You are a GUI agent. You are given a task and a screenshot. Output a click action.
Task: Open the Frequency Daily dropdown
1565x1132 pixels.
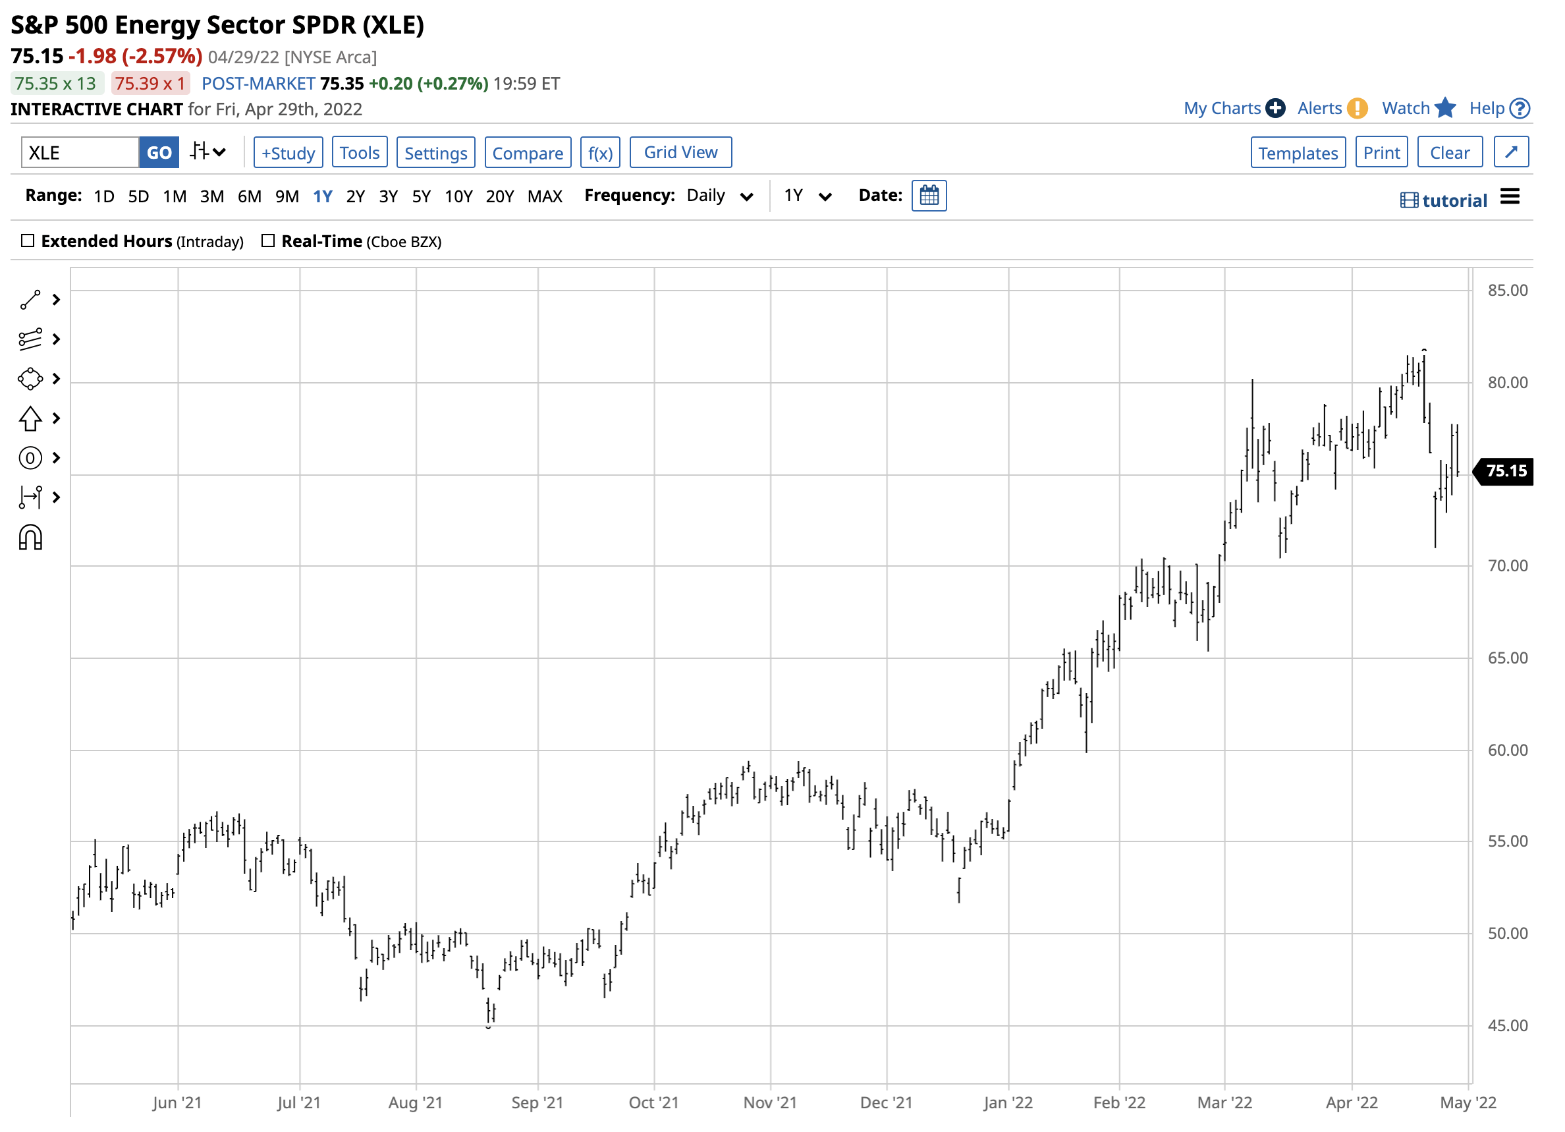point(721,197)
